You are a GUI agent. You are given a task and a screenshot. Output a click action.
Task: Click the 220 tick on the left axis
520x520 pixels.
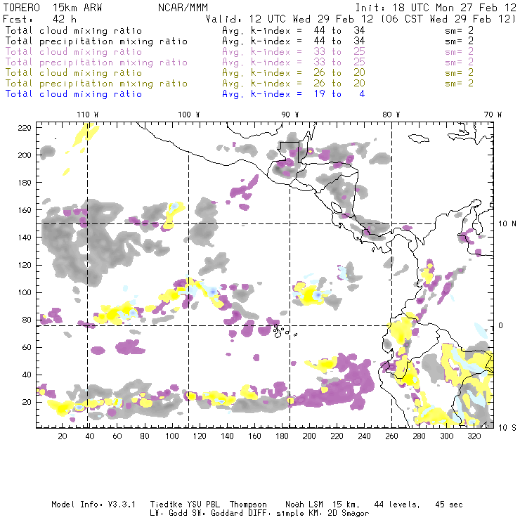[x=25, y=127]
